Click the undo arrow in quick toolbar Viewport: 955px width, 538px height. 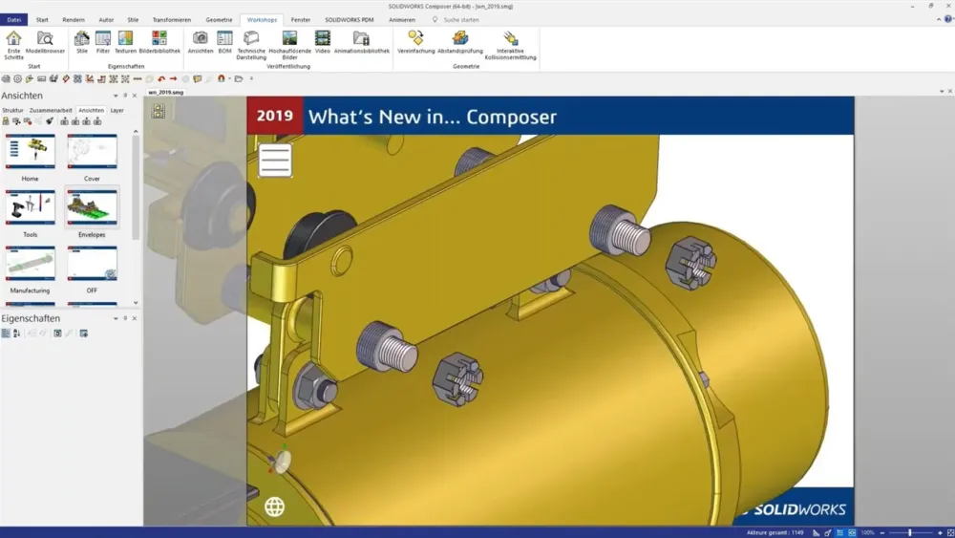[x=161, y=78]
